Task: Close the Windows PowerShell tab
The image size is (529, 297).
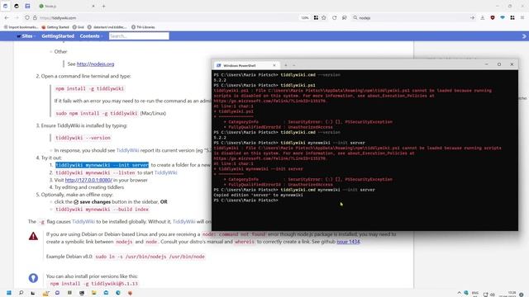Action: (274, 65)
